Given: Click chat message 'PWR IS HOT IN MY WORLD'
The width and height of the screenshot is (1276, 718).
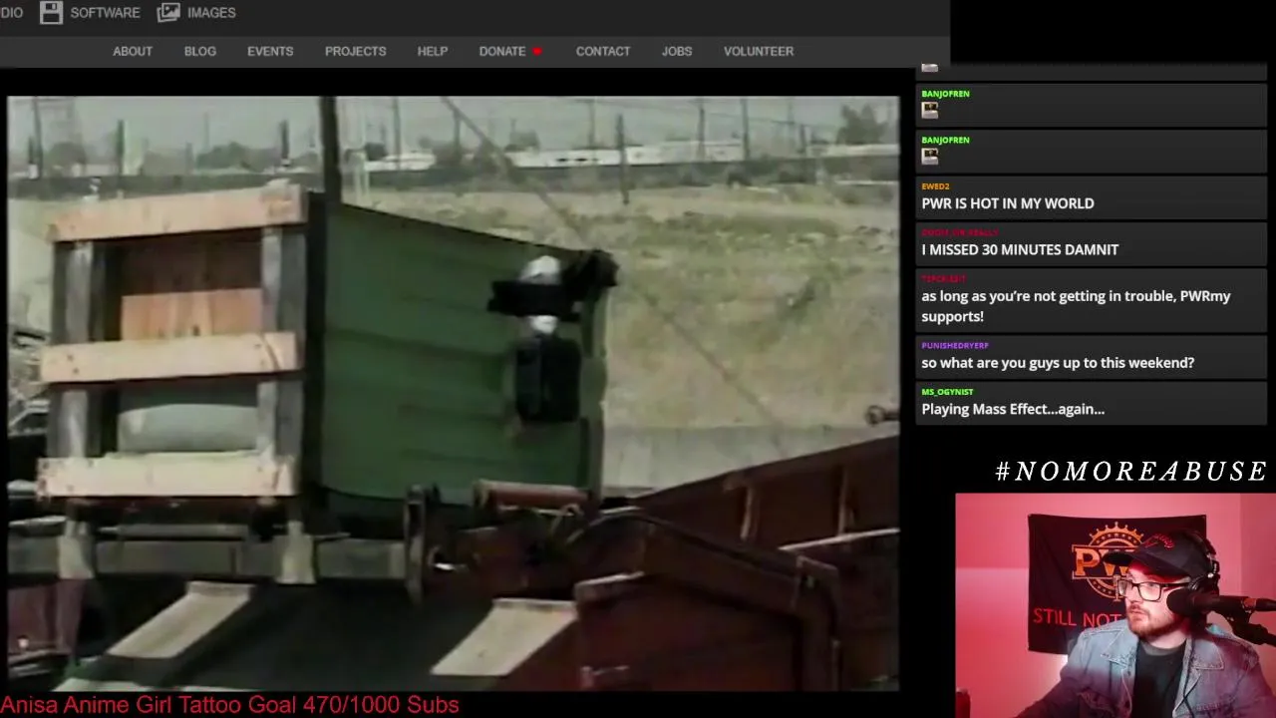Looking at the screenshot, I should tap(1008, 203).
